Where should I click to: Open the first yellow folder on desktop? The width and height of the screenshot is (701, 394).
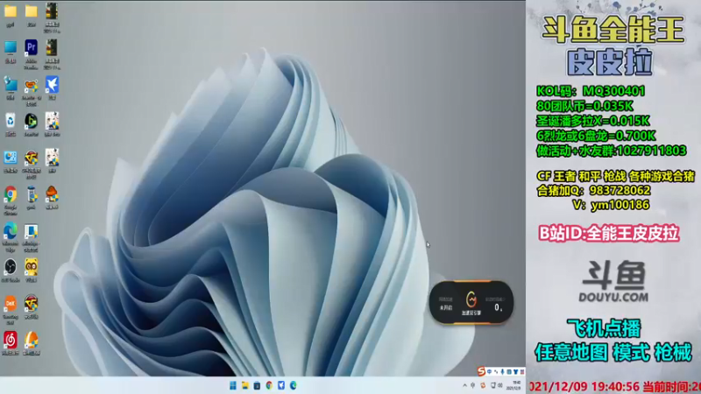(11, 11)
